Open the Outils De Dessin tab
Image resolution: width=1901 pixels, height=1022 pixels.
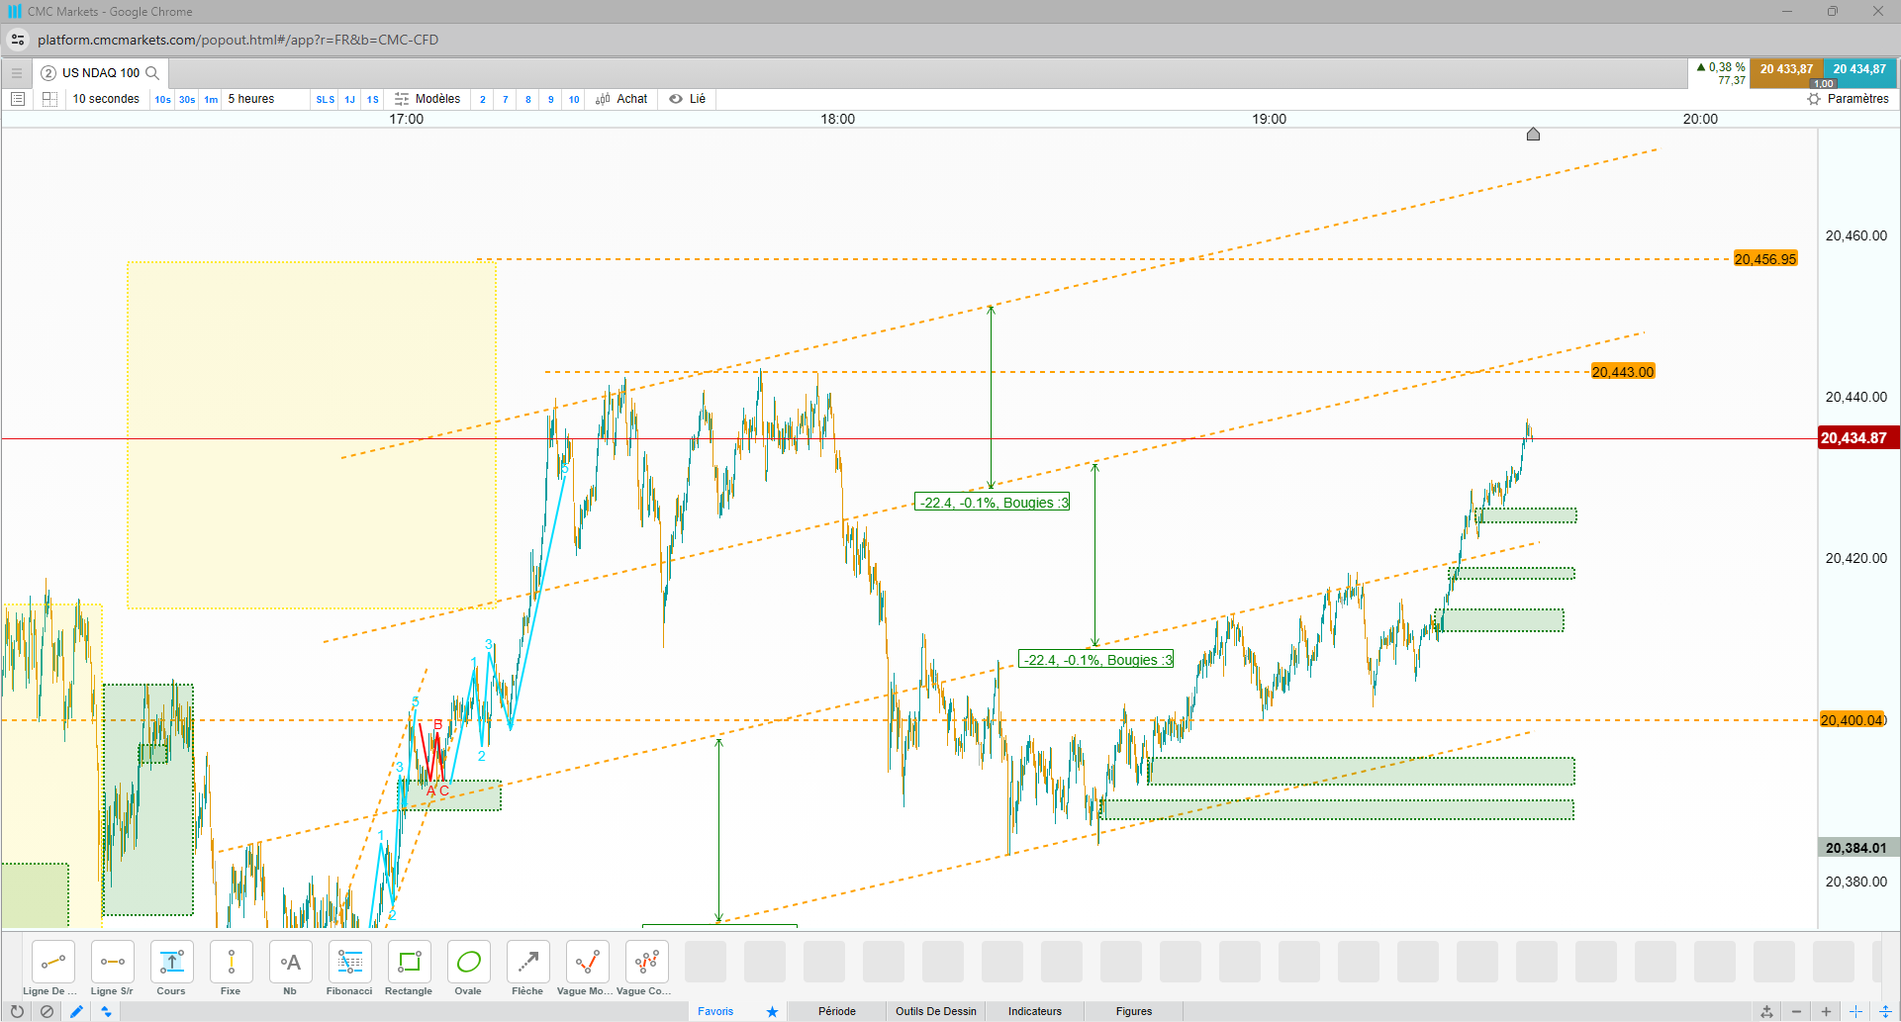click(936, 1011)
